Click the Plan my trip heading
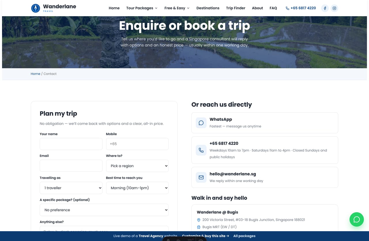 click(59, 113)
